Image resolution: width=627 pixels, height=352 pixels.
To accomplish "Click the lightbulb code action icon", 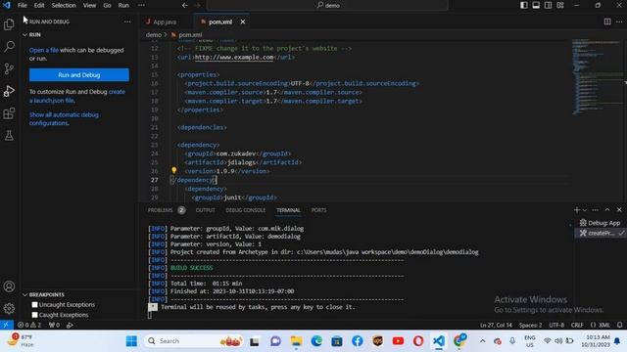I will (x=174, y=170).
